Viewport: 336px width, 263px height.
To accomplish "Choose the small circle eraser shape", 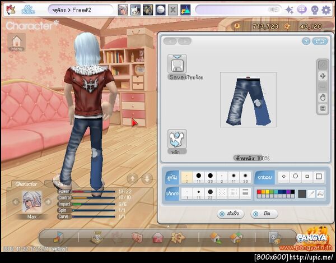I will (x=284, y=177).
